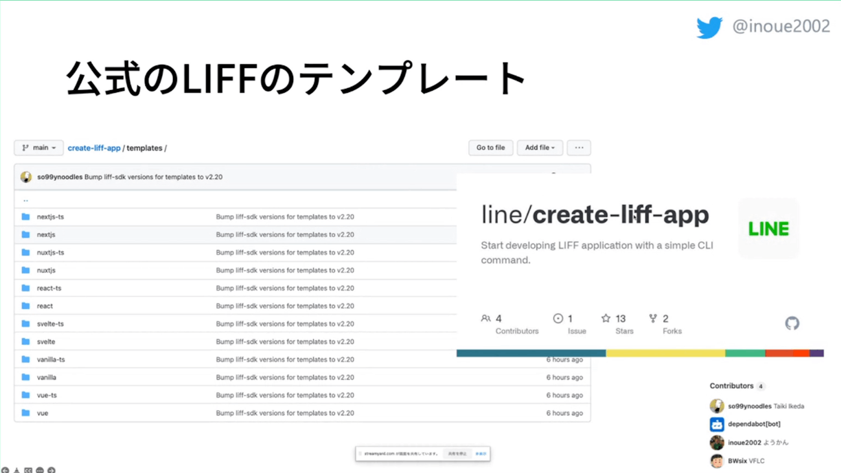
Task: Open the Twitter bird icon
Action: pyautogui.click(x=709, y=28)
